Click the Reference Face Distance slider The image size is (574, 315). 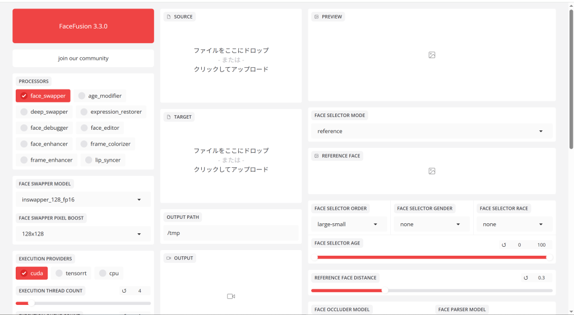pos(432,291)
